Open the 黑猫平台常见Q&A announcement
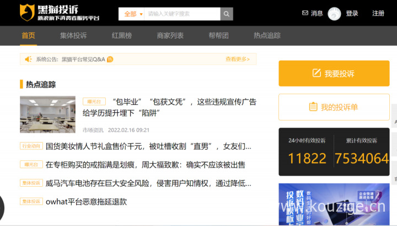The height and width of the screenshot is (226, 397). tap(83, 59)
